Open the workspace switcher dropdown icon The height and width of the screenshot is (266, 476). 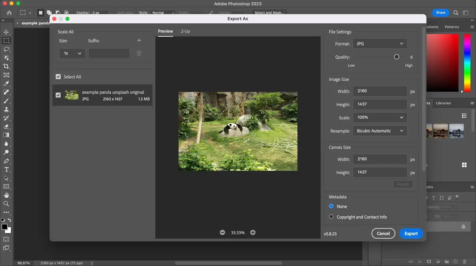tap(466, 13)
